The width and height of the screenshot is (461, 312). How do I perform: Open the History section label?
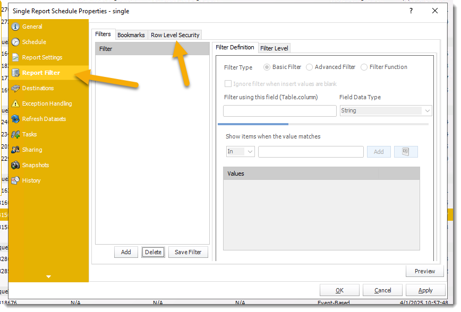point(31,180)
